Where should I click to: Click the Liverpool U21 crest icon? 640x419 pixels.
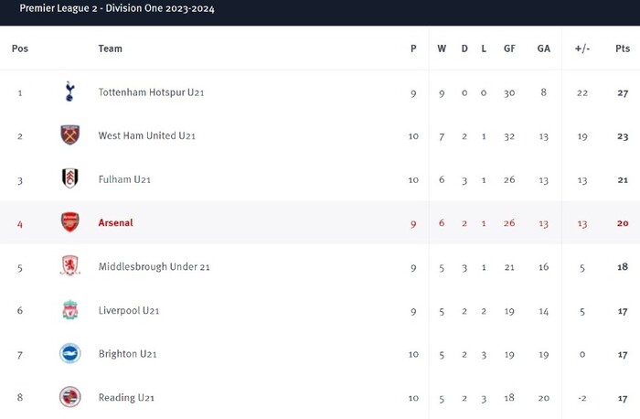[x=69, y=310]
